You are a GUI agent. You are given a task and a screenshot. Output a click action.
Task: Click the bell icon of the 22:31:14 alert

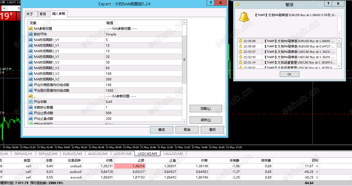tap(241, 62)
